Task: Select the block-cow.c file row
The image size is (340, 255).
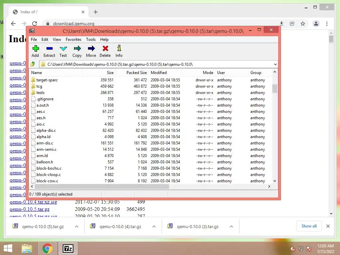Action: pyautogui.click(x=151, y=181)
